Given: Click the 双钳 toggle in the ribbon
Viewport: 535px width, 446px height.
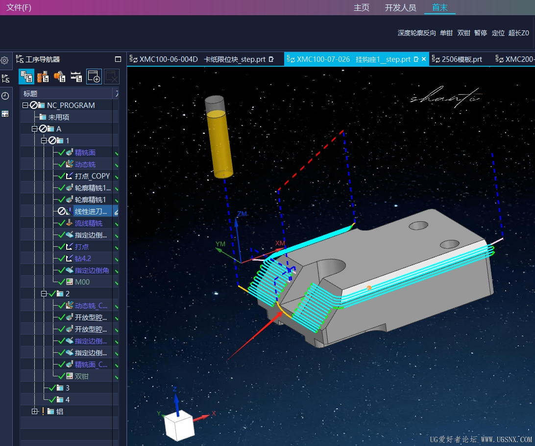Looking at the screenshot, I should tap(463, 33).
